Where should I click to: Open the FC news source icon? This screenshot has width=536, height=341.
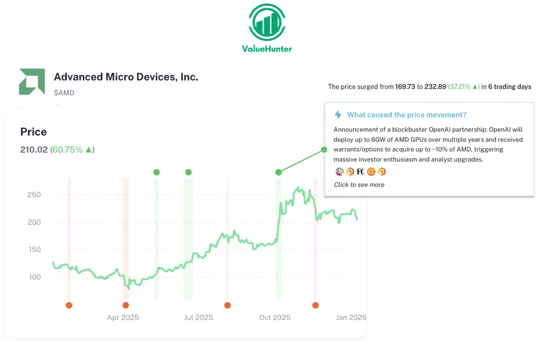pos(360,172)
